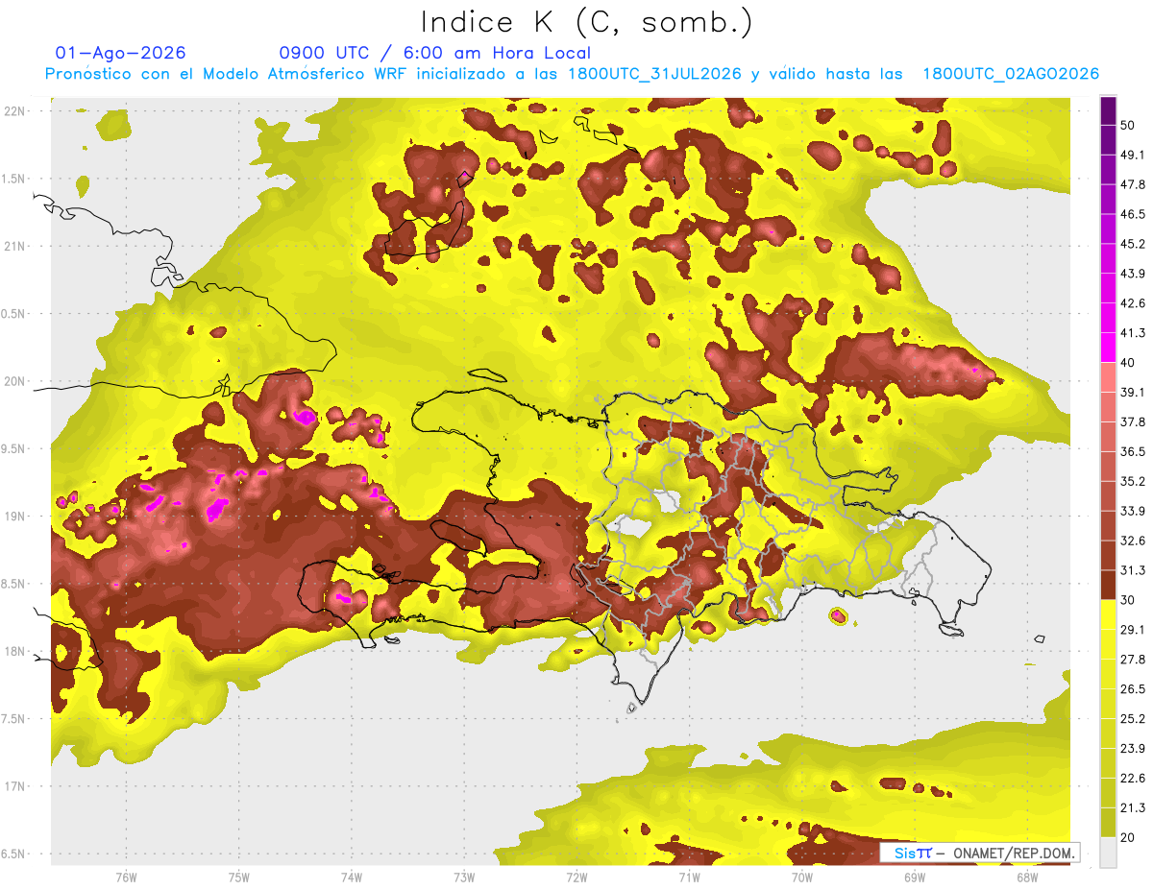Image resolution: width=1153 pixels, height=890 pixels.
Task: Click the longitude label "72W"
Action: tap(576, 878)
